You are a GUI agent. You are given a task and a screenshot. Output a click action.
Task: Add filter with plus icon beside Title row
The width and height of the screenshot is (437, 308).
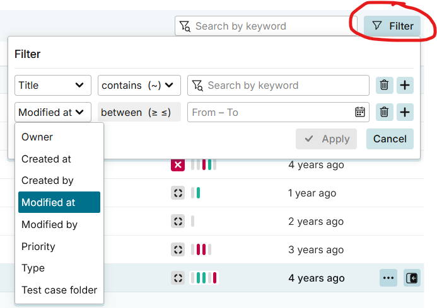(405, 86)
